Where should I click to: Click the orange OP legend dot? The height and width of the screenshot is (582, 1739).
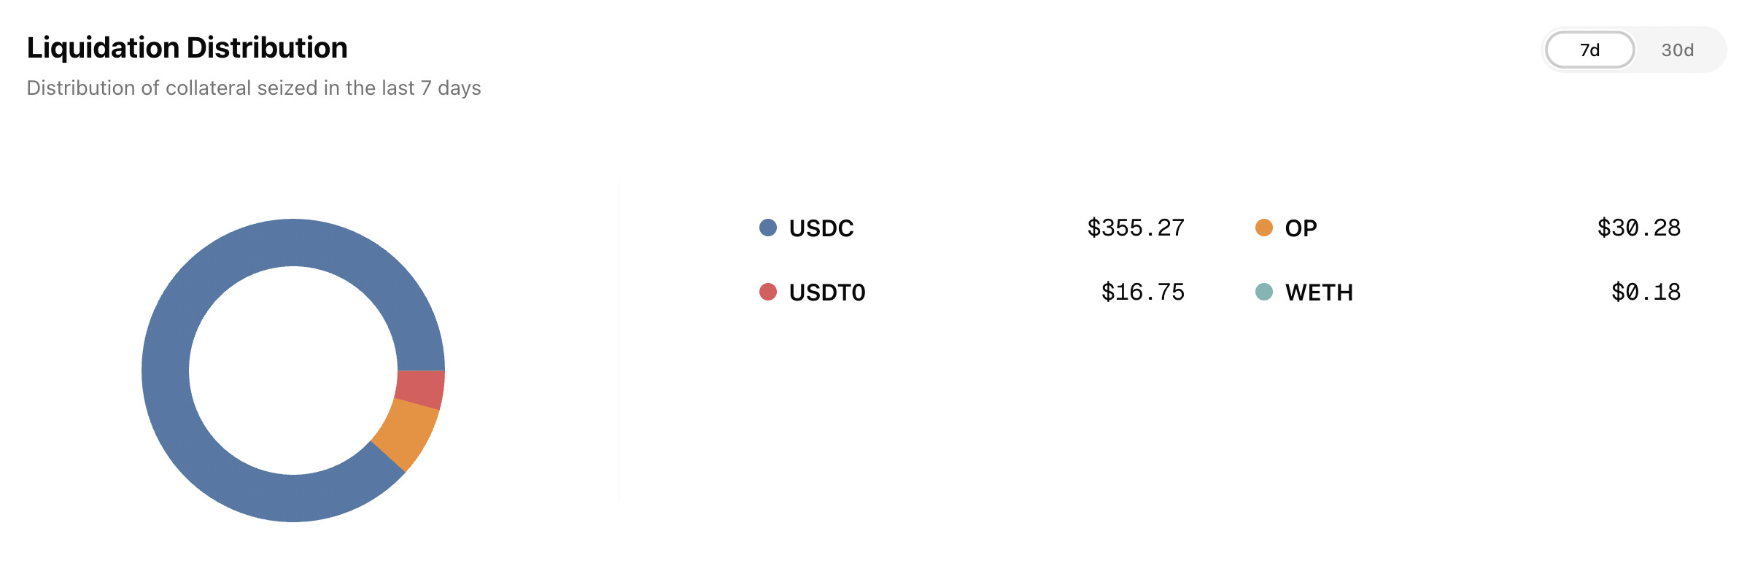coord(1264,228)
